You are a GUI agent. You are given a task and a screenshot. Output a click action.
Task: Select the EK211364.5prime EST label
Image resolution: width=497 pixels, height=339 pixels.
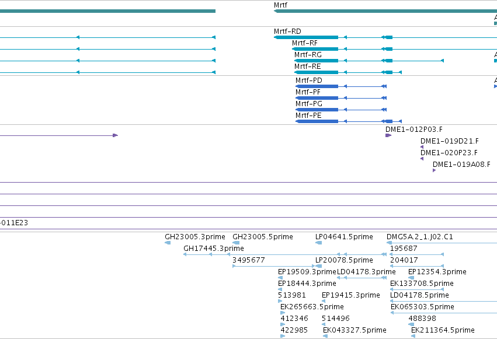443,330
